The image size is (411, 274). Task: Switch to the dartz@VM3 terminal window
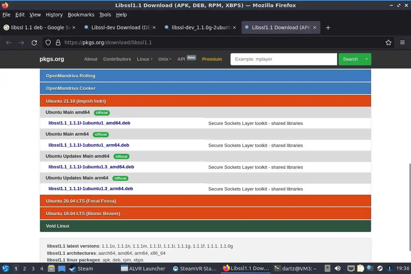[x=295, y=269]
